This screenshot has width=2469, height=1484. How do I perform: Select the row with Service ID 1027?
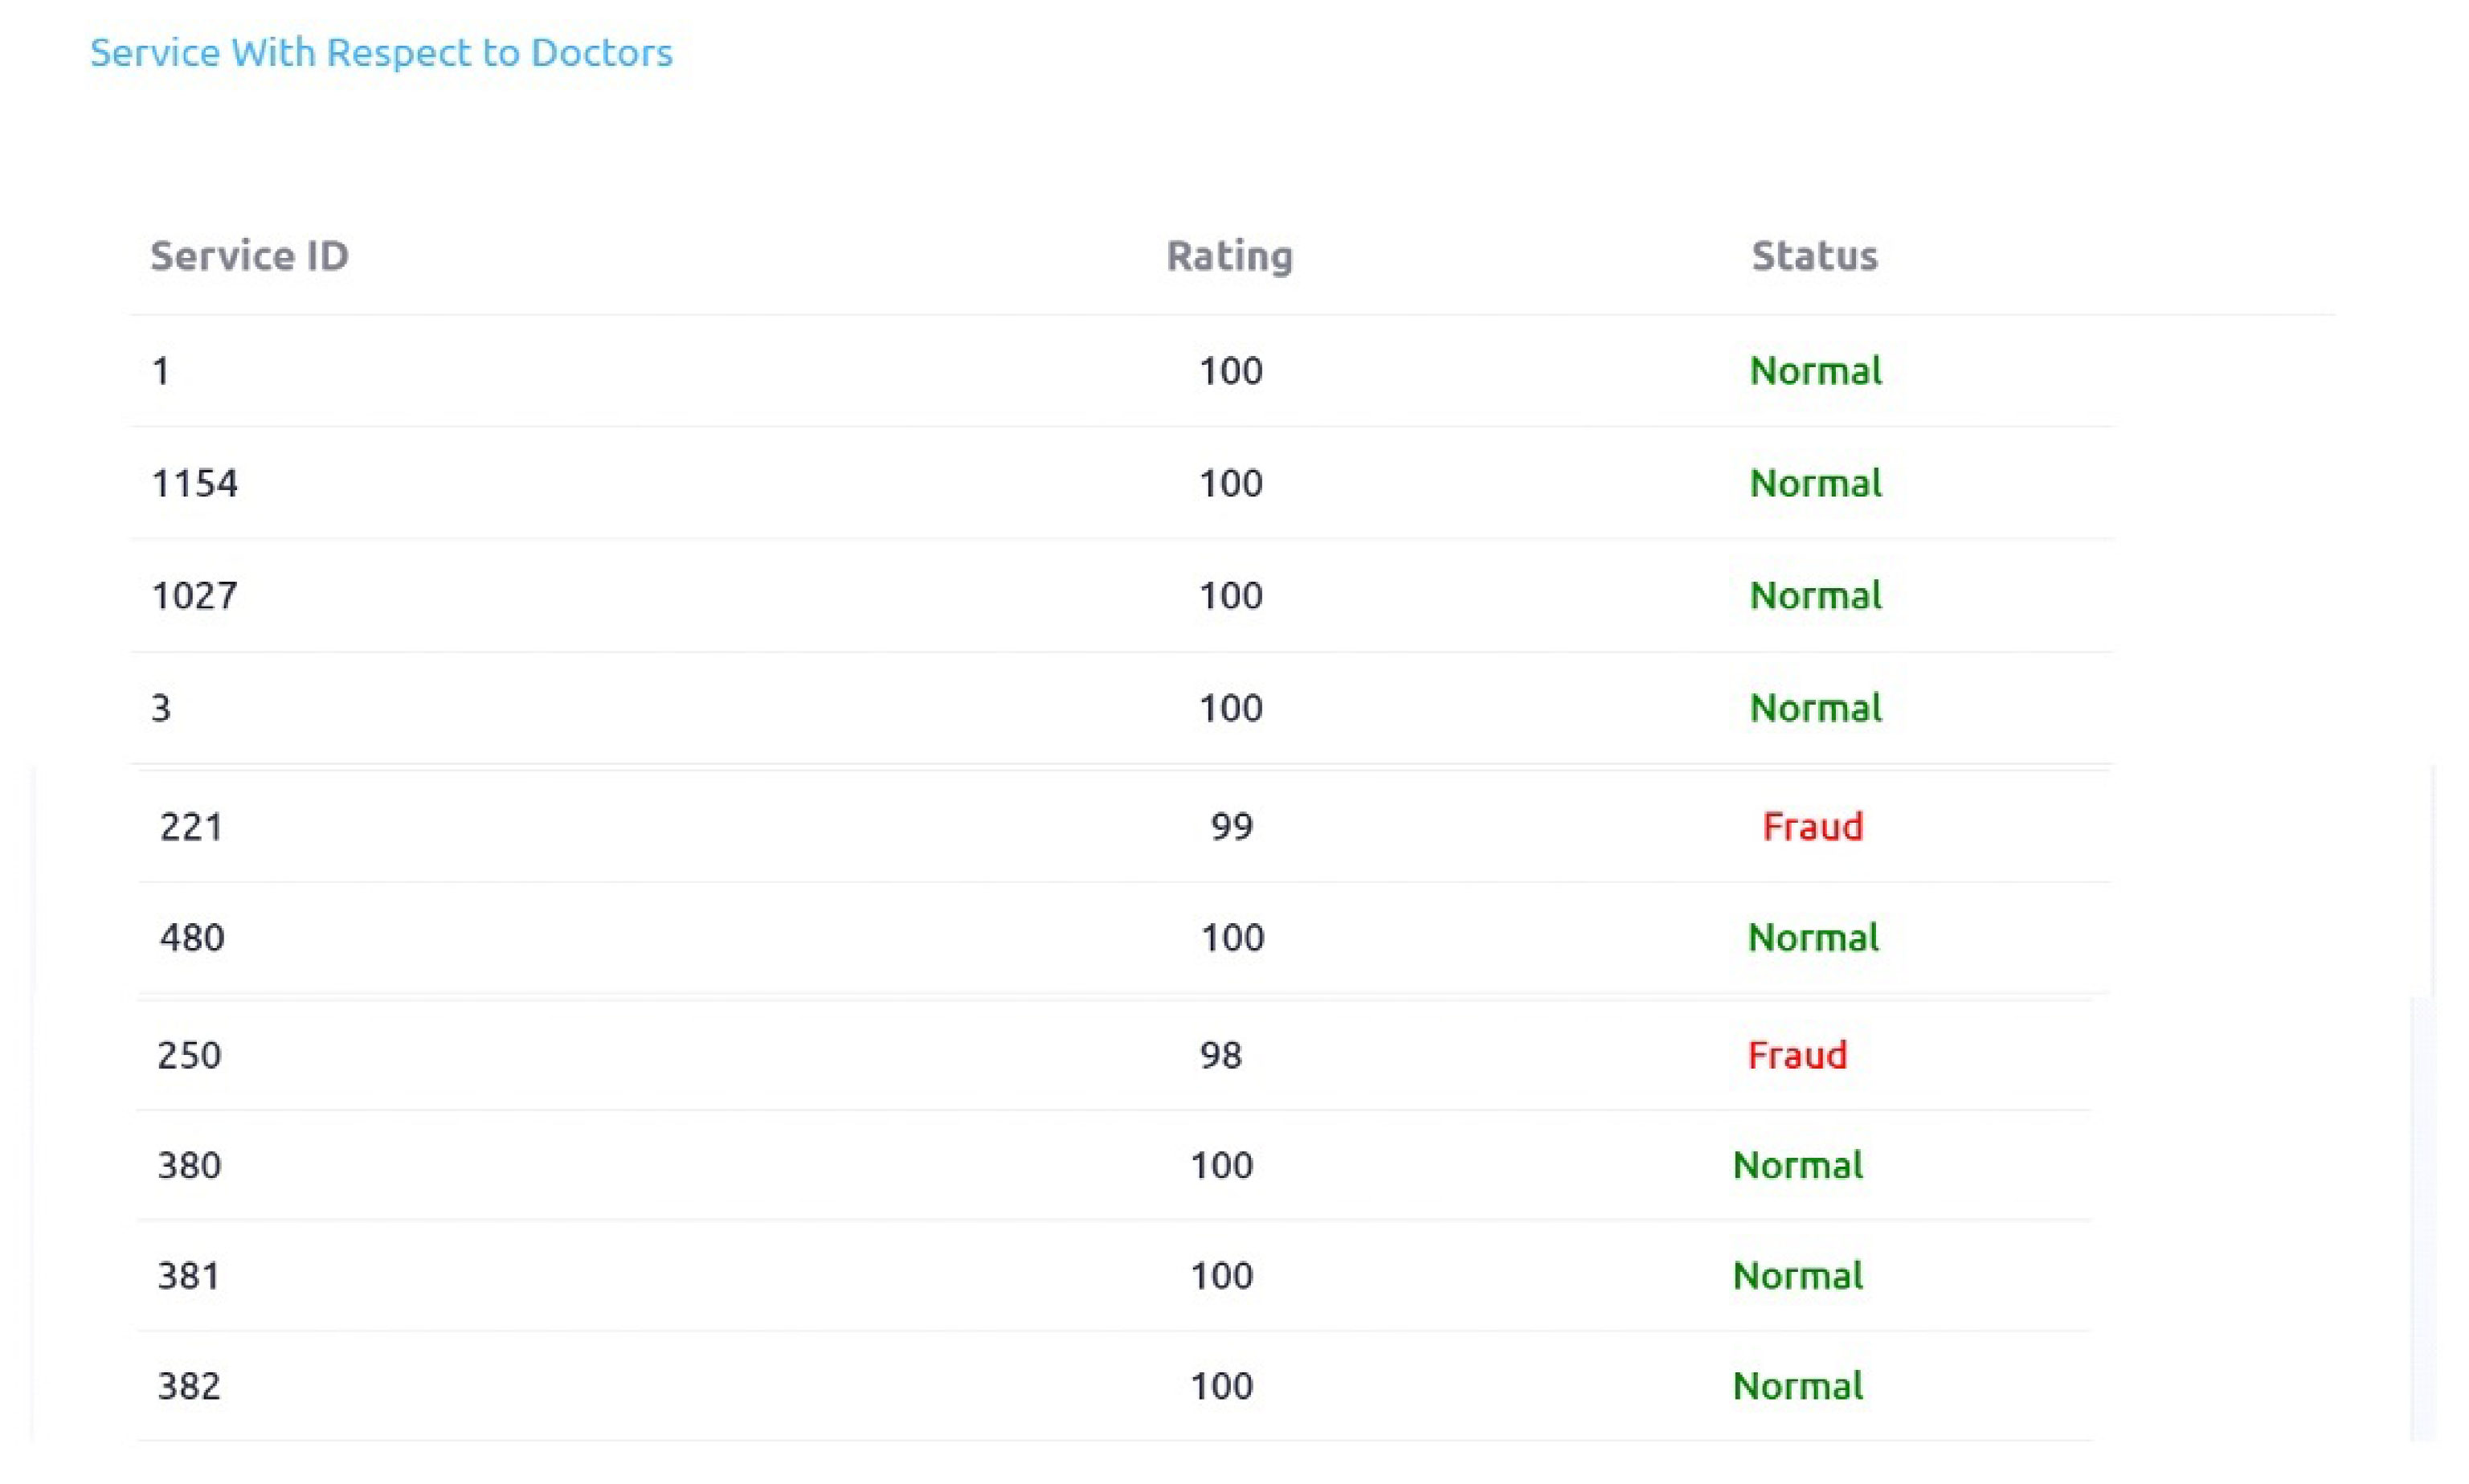point(195,596)
